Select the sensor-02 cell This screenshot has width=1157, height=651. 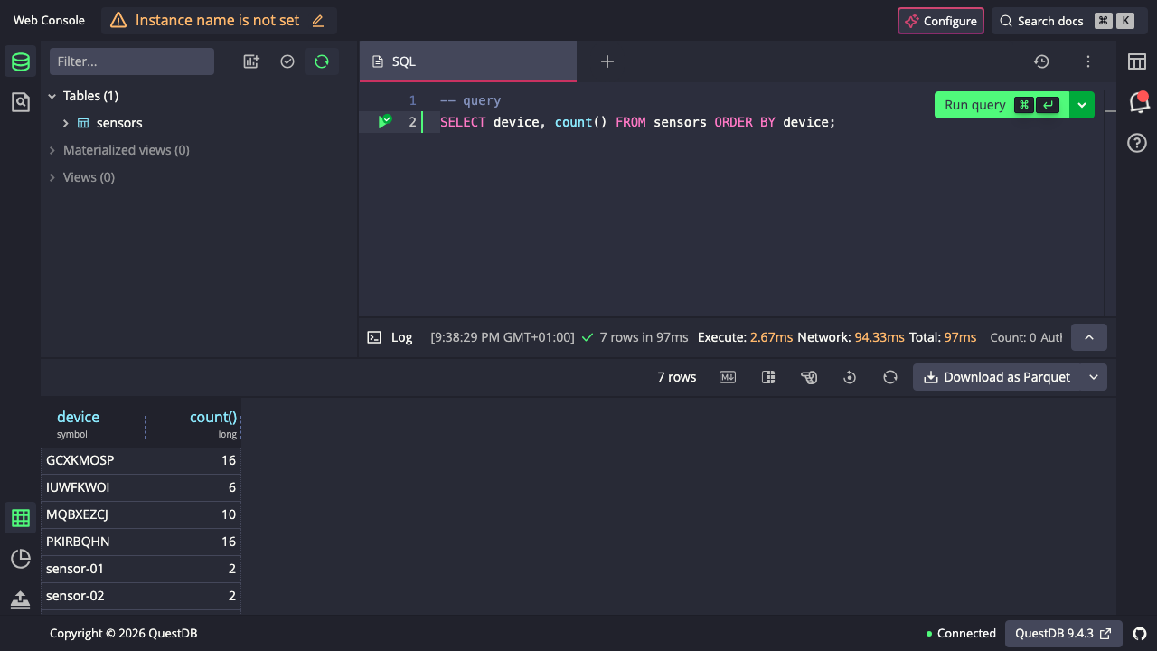click(x=93, y=596)
